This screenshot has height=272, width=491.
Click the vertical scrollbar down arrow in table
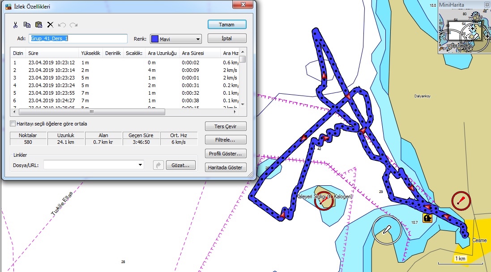[243, 105]
